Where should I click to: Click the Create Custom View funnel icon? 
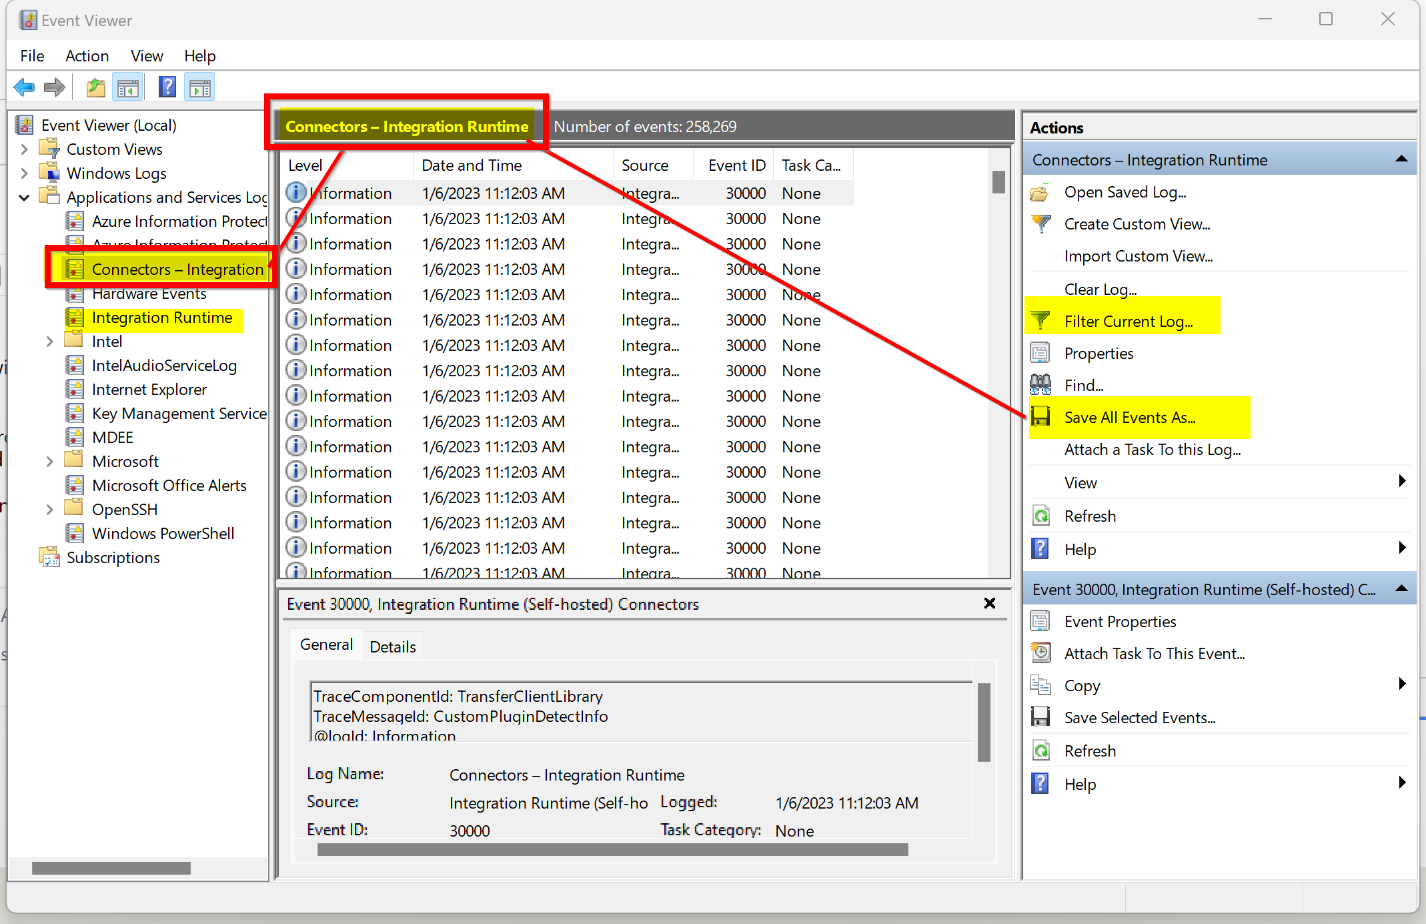1040,224
